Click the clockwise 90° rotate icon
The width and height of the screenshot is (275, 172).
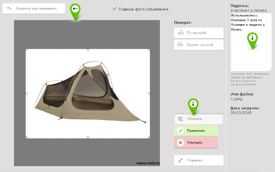pos(180,33)
